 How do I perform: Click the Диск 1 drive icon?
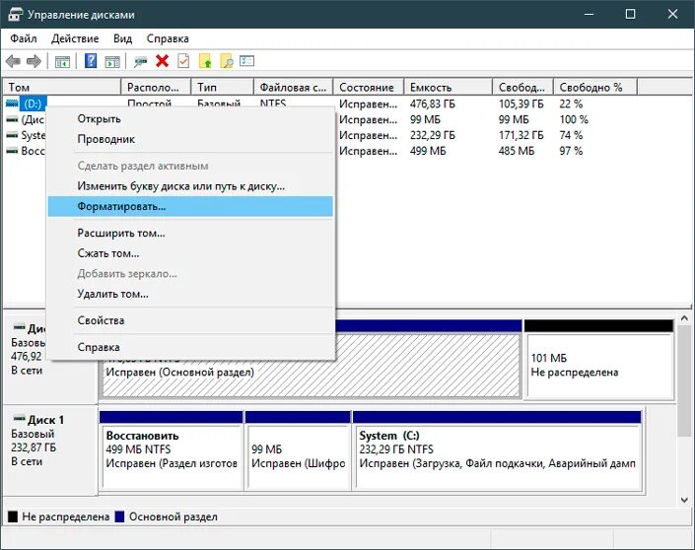click(19, 418)
